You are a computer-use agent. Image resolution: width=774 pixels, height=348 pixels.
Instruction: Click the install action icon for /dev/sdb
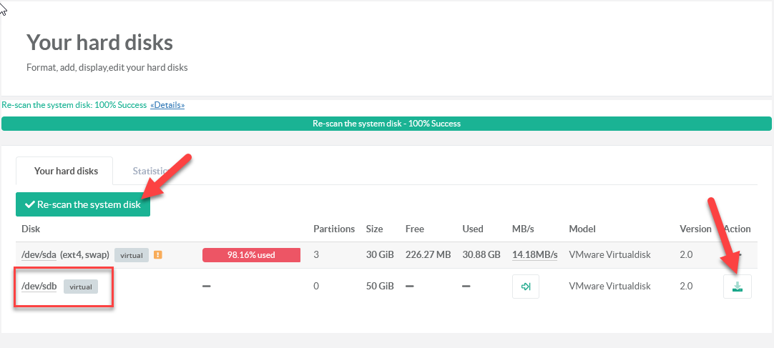pos(737,287)
